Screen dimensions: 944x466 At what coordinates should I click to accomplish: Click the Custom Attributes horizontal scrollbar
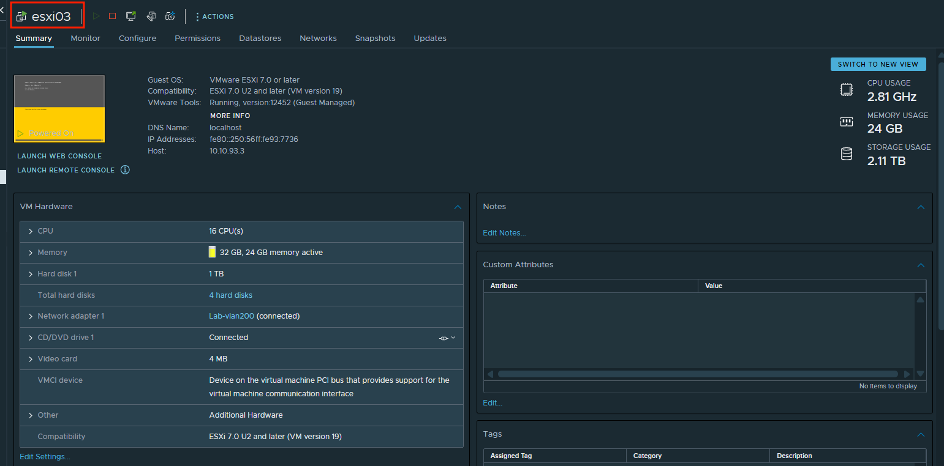tap(698, 374)
